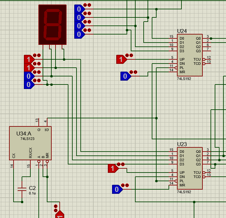Click pin number 13 above U34:A Q output
This screenshot has height=218, width=226.
click(37, 120)
